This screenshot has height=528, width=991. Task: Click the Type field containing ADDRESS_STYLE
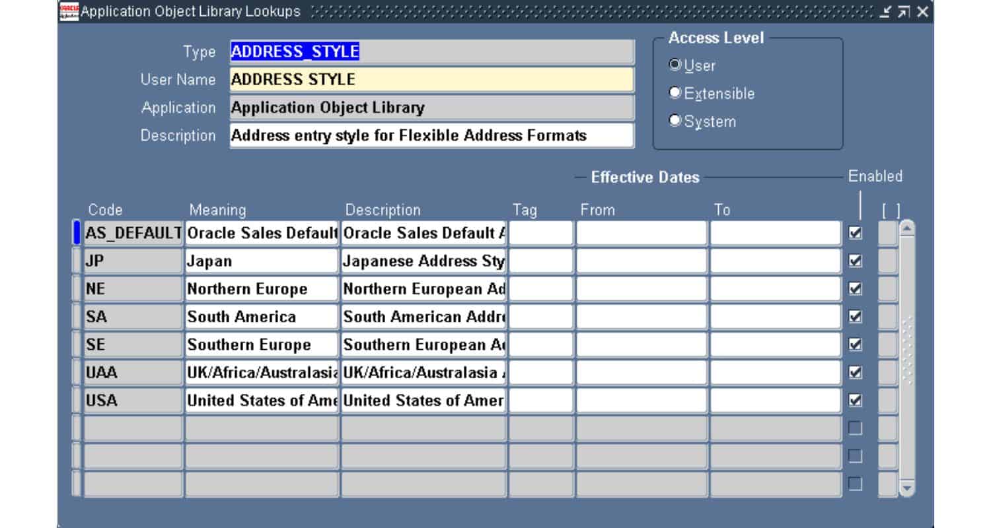[x=432, y=51]
